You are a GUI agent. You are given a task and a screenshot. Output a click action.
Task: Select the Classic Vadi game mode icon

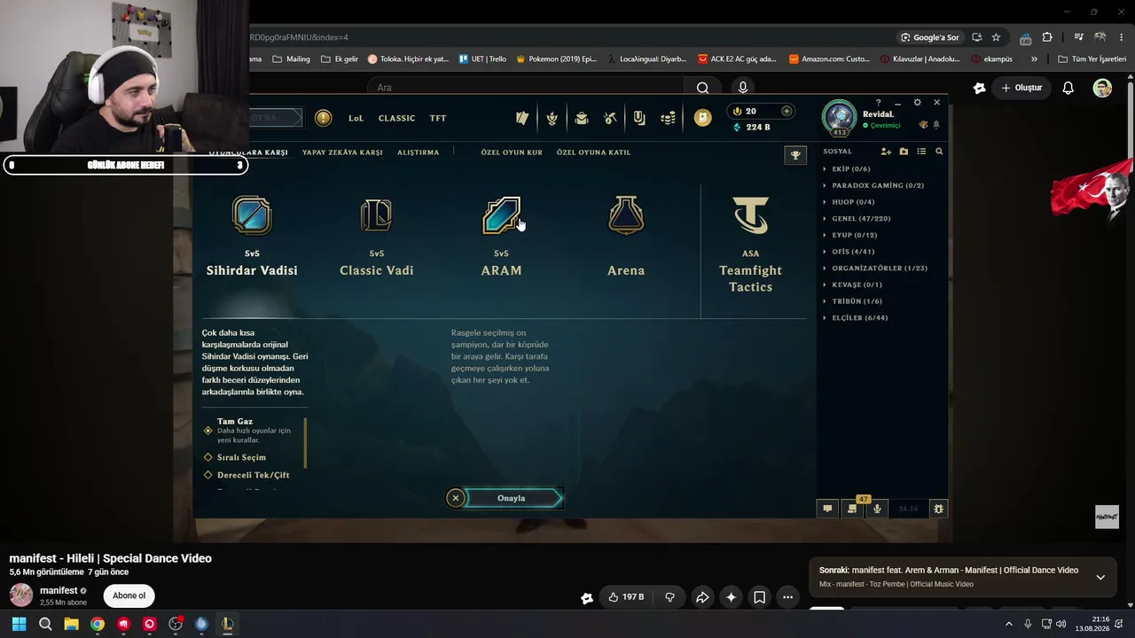tap(377, 215)
